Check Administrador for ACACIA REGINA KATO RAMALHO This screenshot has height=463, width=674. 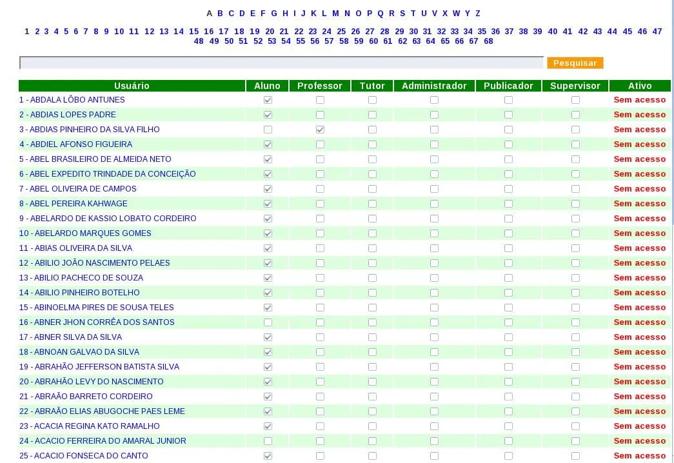coord(434,426)
